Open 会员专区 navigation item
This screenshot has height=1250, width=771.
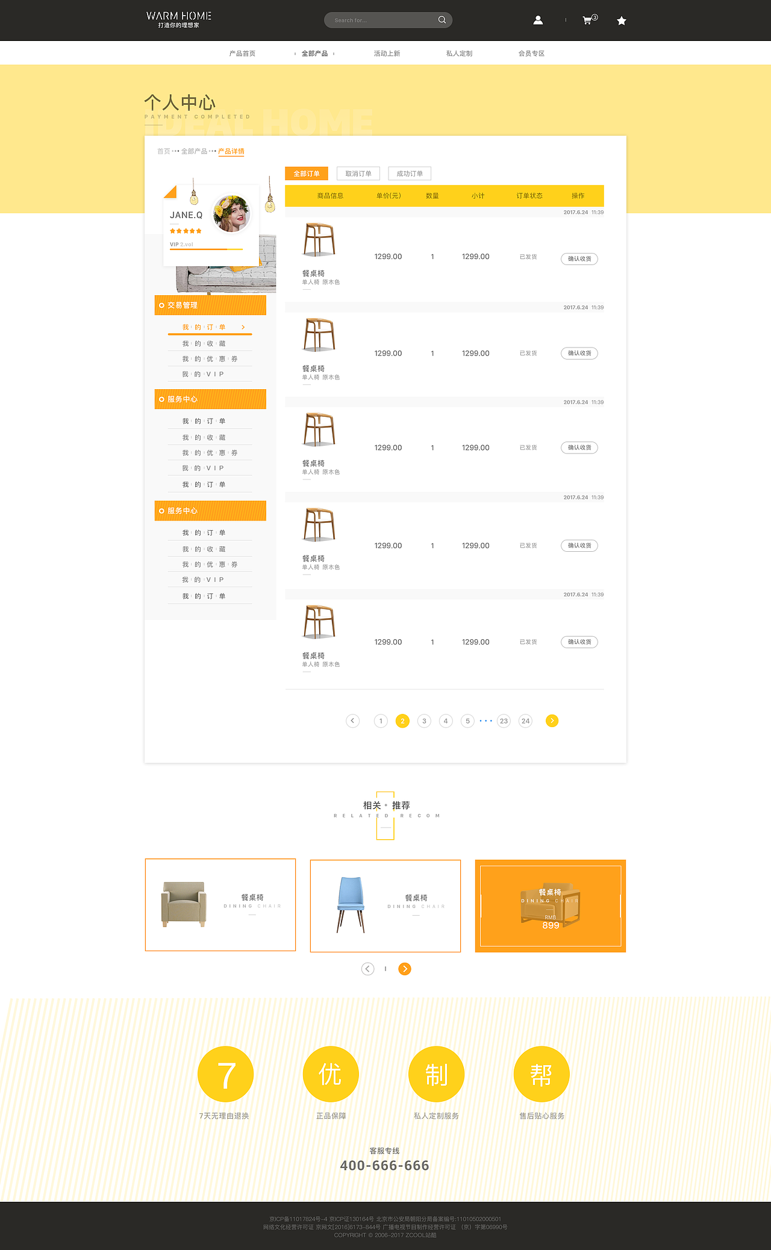[x=531, y=54]
